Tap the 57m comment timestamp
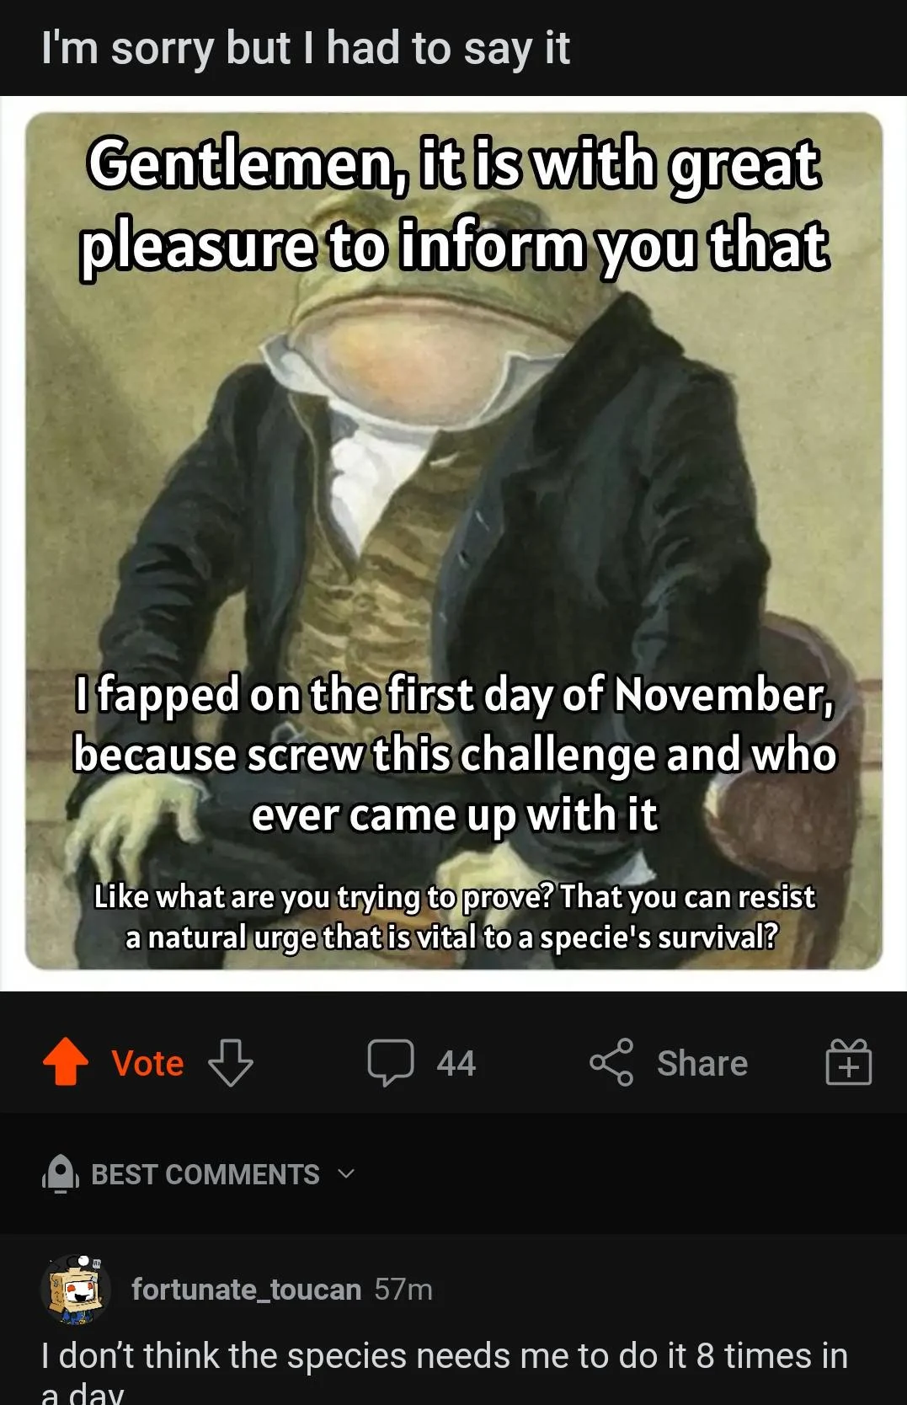Viewport: 907px width, 1405px height. coord(403,1289)
